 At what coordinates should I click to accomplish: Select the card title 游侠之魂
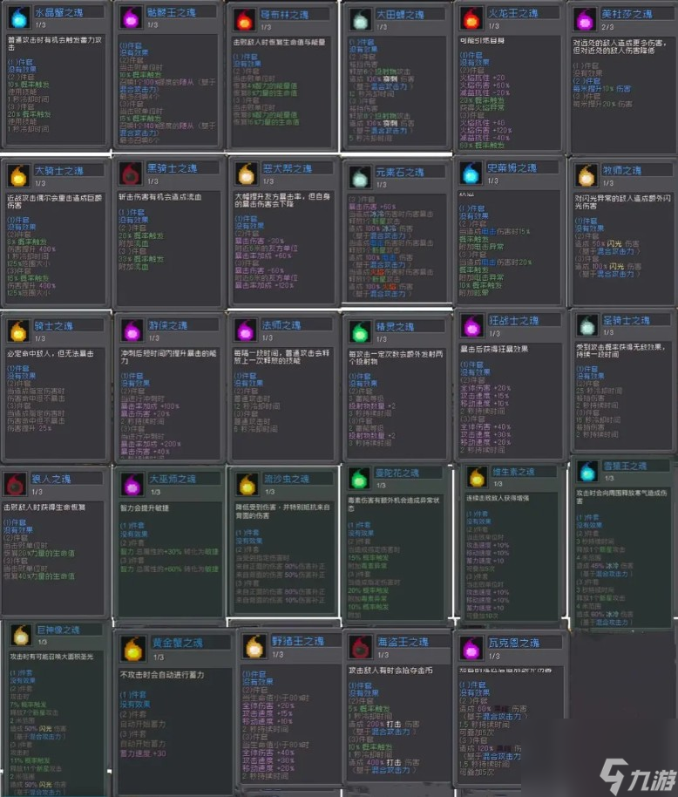click(x=167, y=325)
